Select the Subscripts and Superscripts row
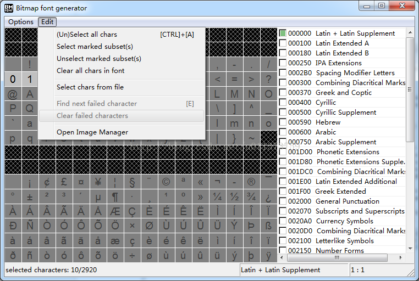This screenshot has height=281, width=419. click(342, 211)
